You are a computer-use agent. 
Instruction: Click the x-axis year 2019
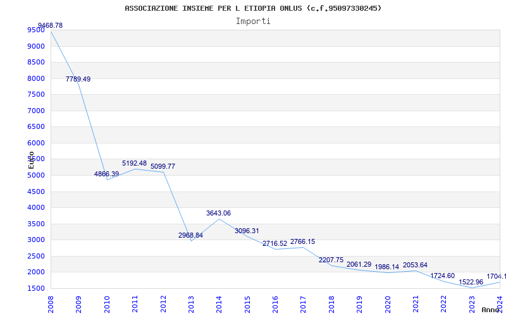[359, 305]
